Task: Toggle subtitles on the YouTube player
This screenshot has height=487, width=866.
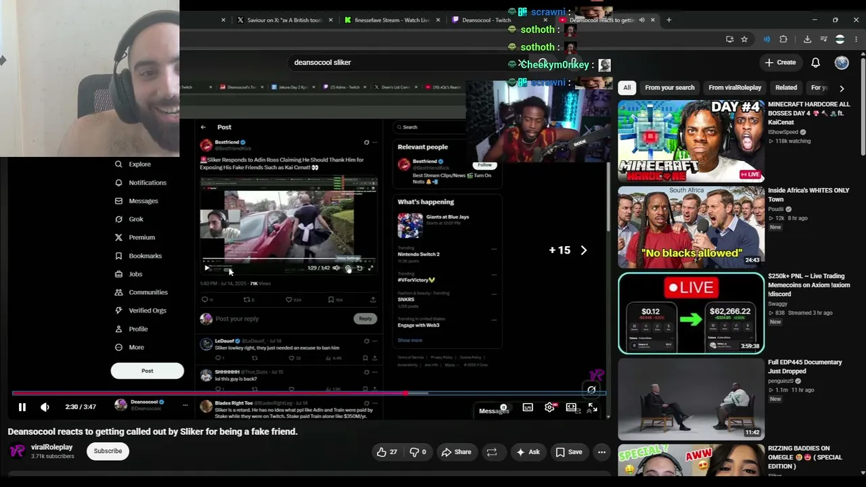Action: [528, 407]
